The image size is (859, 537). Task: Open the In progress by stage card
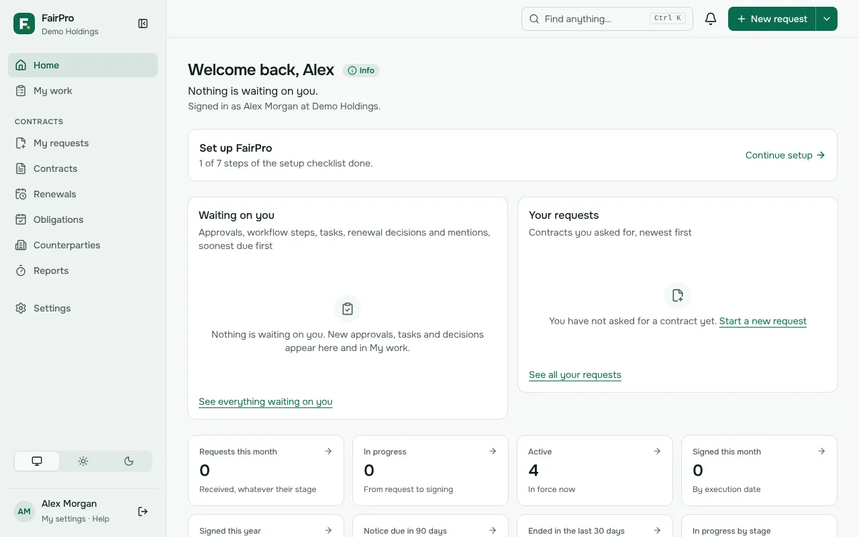point(759,526)
